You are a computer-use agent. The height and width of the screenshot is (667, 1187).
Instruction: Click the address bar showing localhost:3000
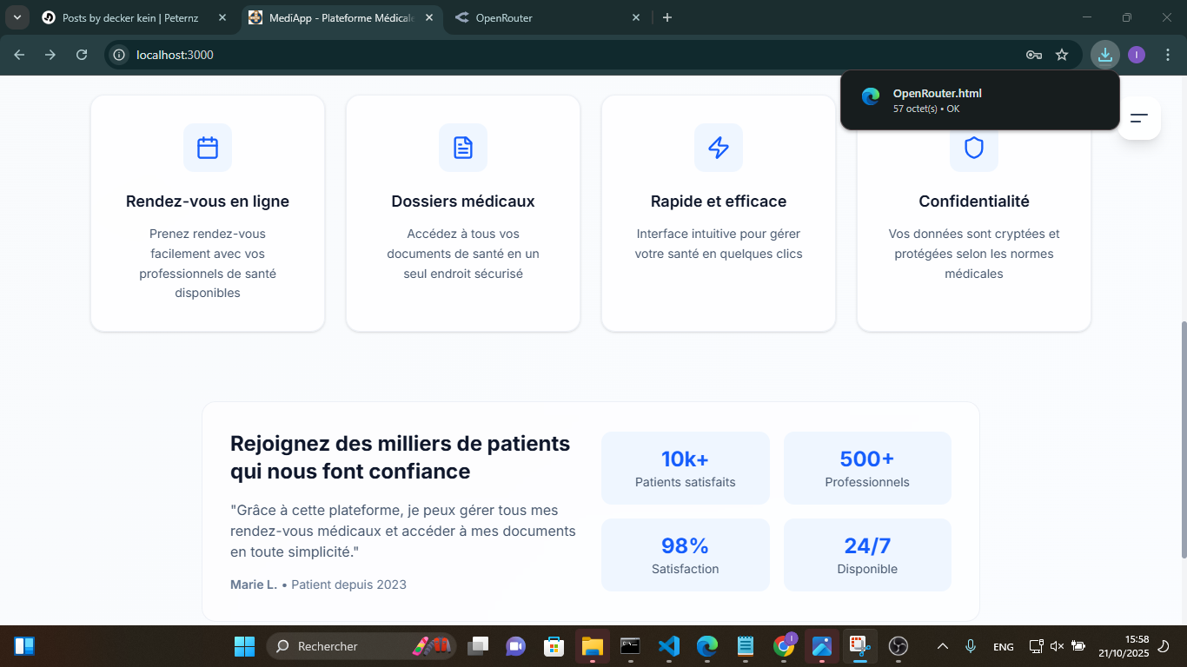521,55
